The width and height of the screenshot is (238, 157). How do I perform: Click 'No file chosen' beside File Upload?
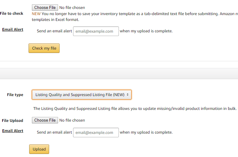click(x=72, y=120)
